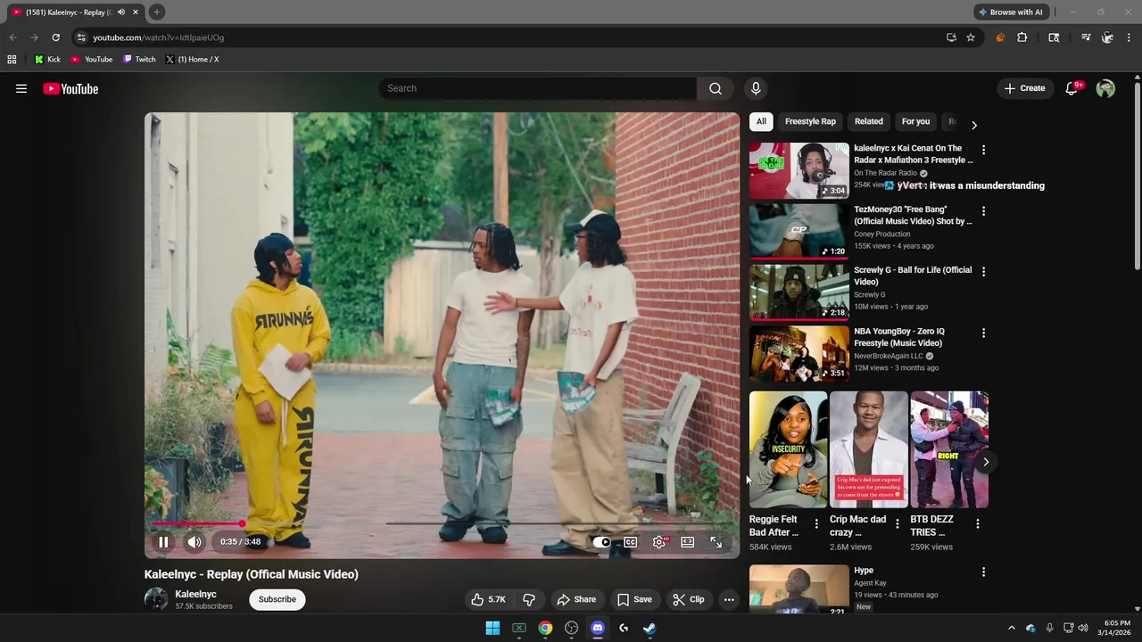Open player settings gear
The width and height of the screenshot is (1142, 642).
(x=659, y=541)
